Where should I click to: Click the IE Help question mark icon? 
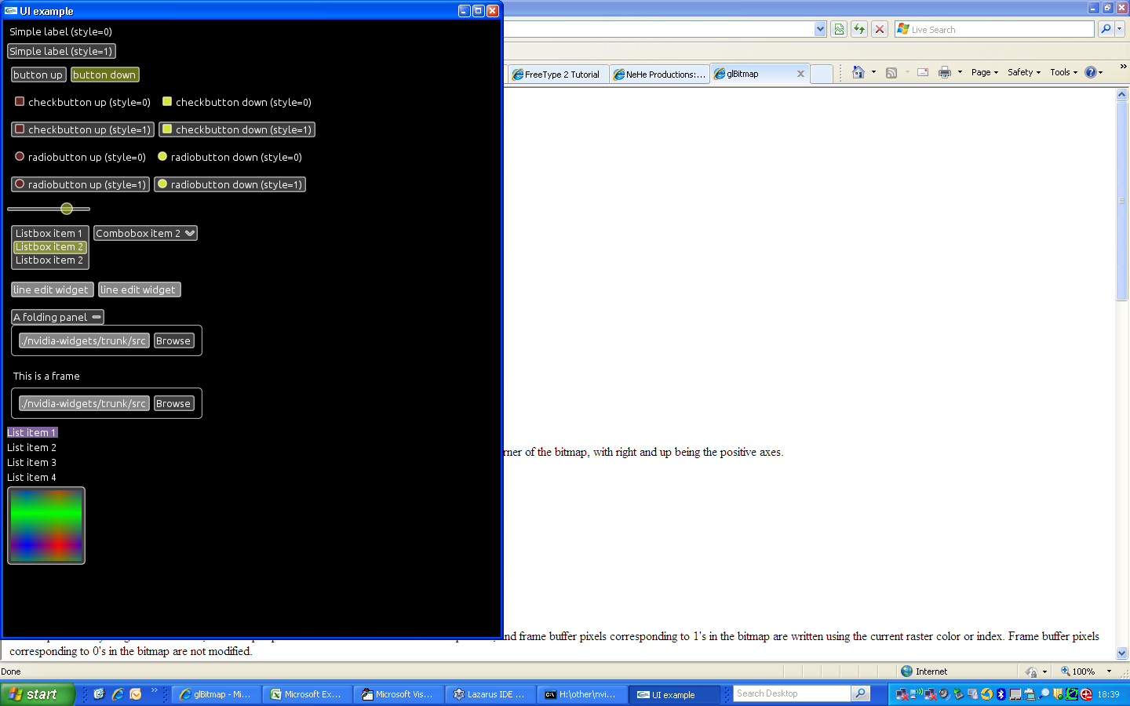pyautogui.click(x=1091, y=72)
